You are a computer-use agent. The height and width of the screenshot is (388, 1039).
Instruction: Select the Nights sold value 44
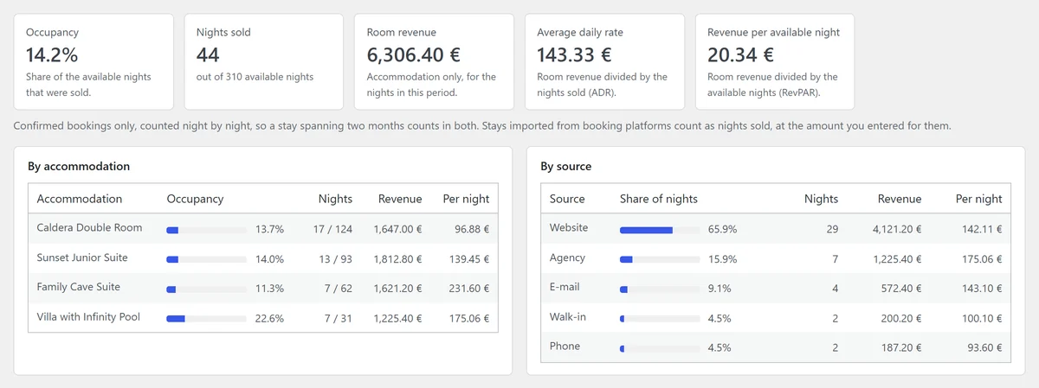click(208, 55)
